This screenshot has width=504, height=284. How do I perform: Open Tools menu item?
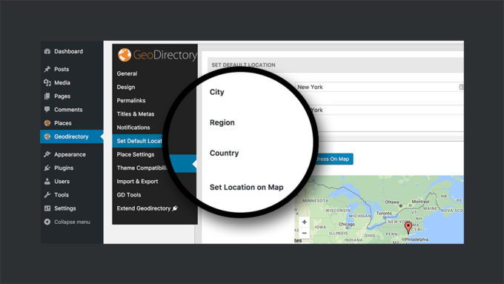[x=62, y=195]
